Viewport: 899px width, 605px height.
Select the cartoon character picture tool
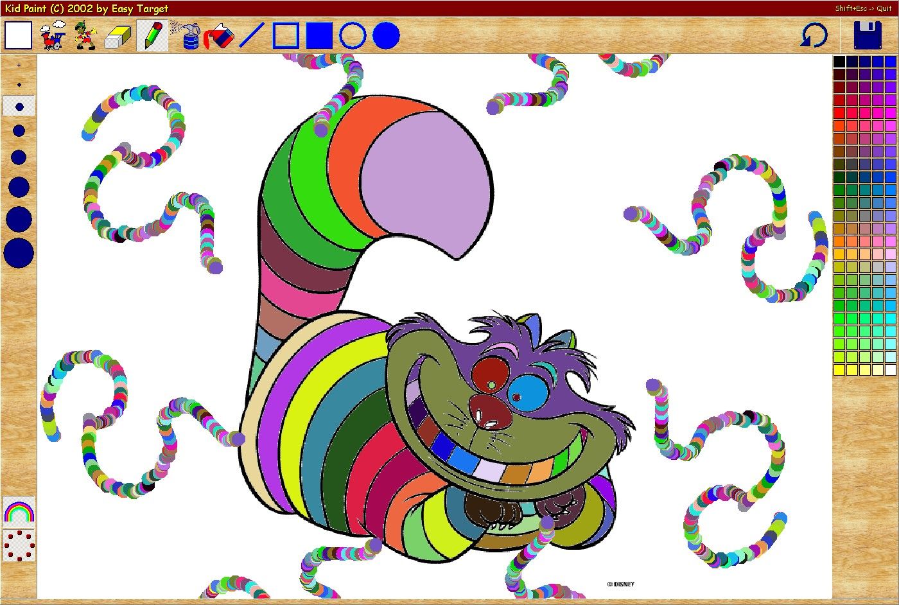click(85, 35)
